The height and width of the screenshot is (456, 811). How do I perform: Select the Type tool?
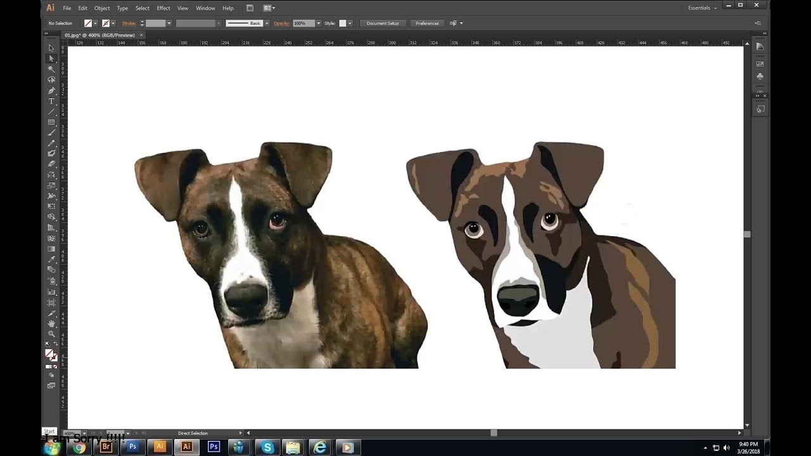click(51, 101)
